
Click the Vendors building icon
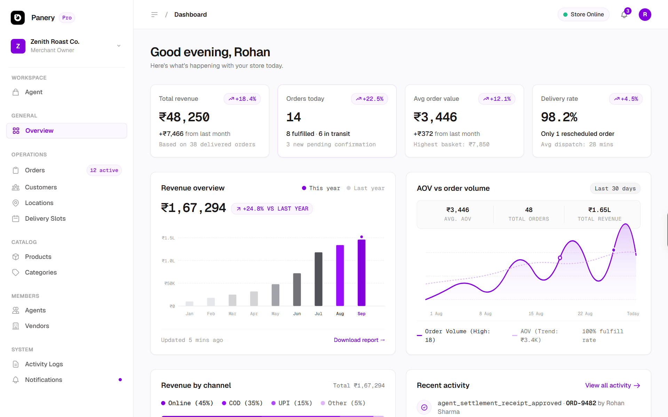pyautogui.click(x=16, y=326)
